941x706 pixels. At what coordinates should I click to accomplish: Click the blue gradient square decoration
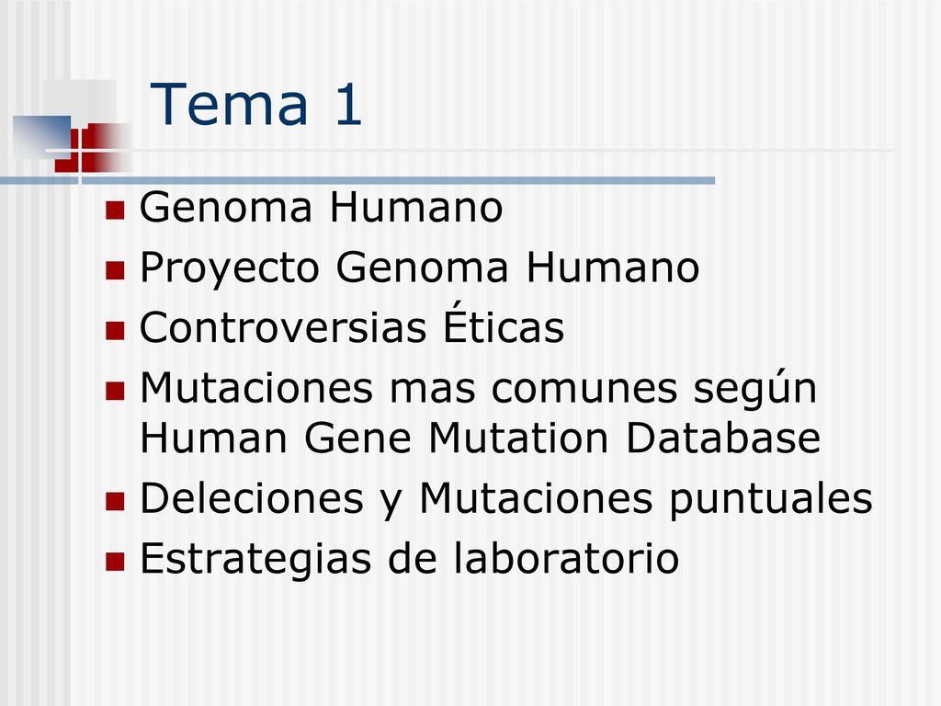pos(41,137)
